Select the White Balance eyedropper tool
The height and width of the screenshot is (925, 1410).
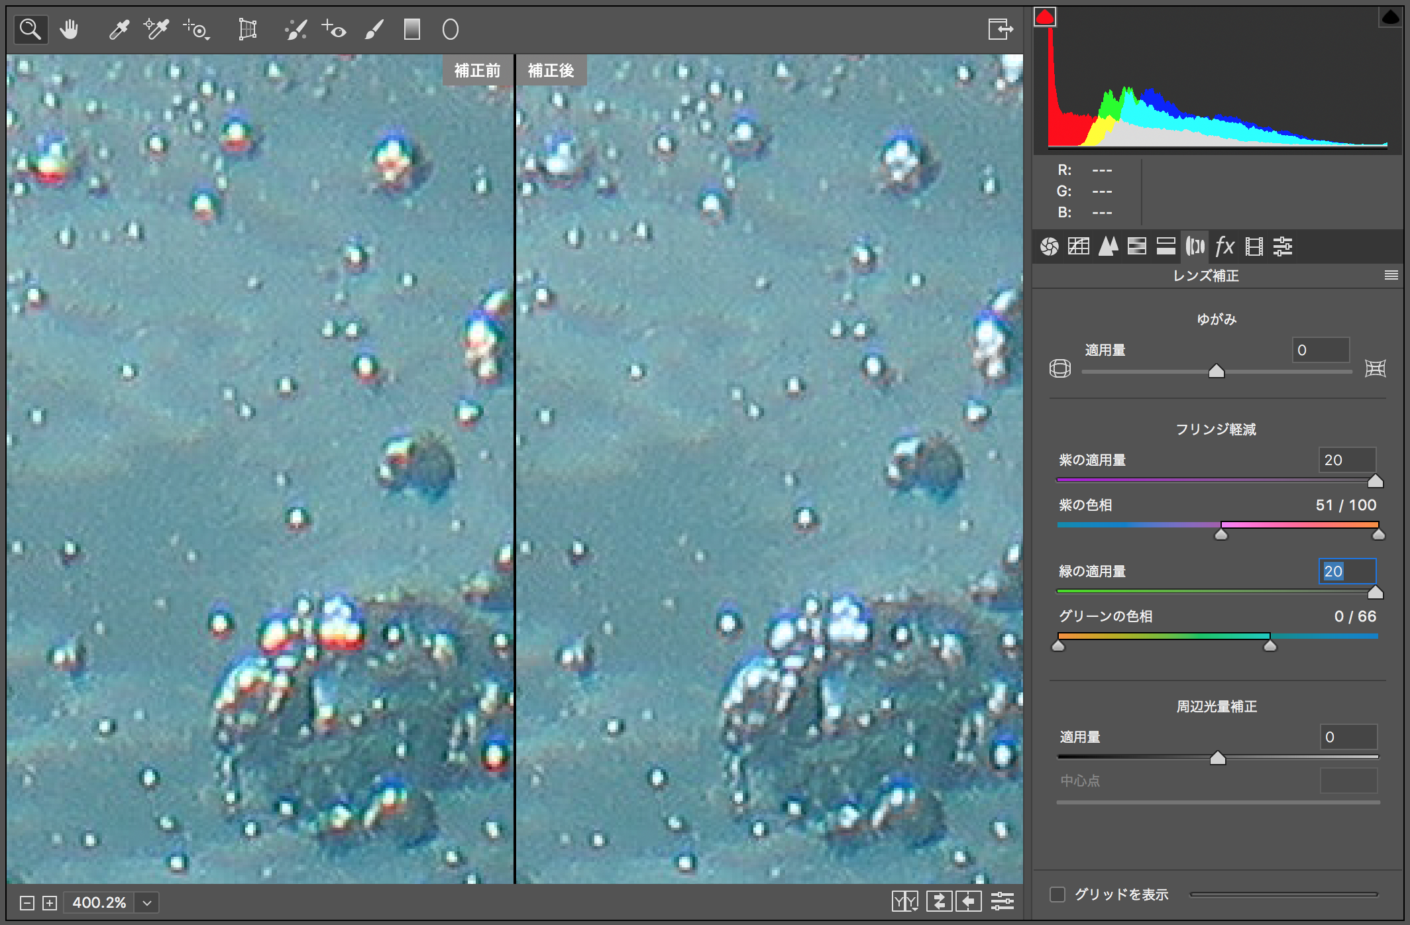click(119, 29)
